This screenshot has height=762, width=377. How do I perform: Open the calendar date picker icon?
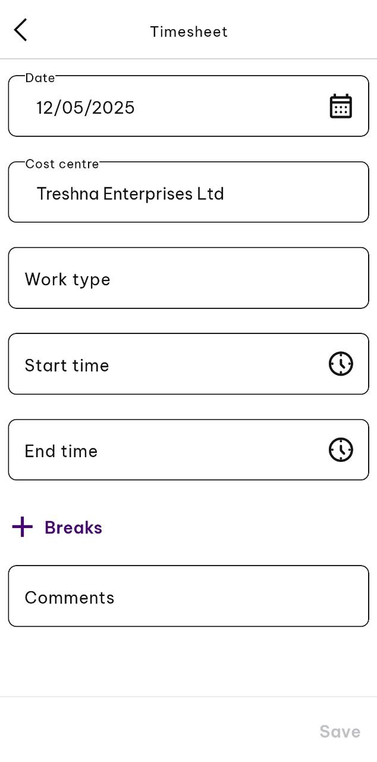[341, 107]
